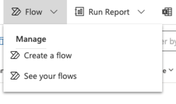Viewport: 176px width, 104px height.
Task: Focus the filter by keyword field
Action: 169,41
